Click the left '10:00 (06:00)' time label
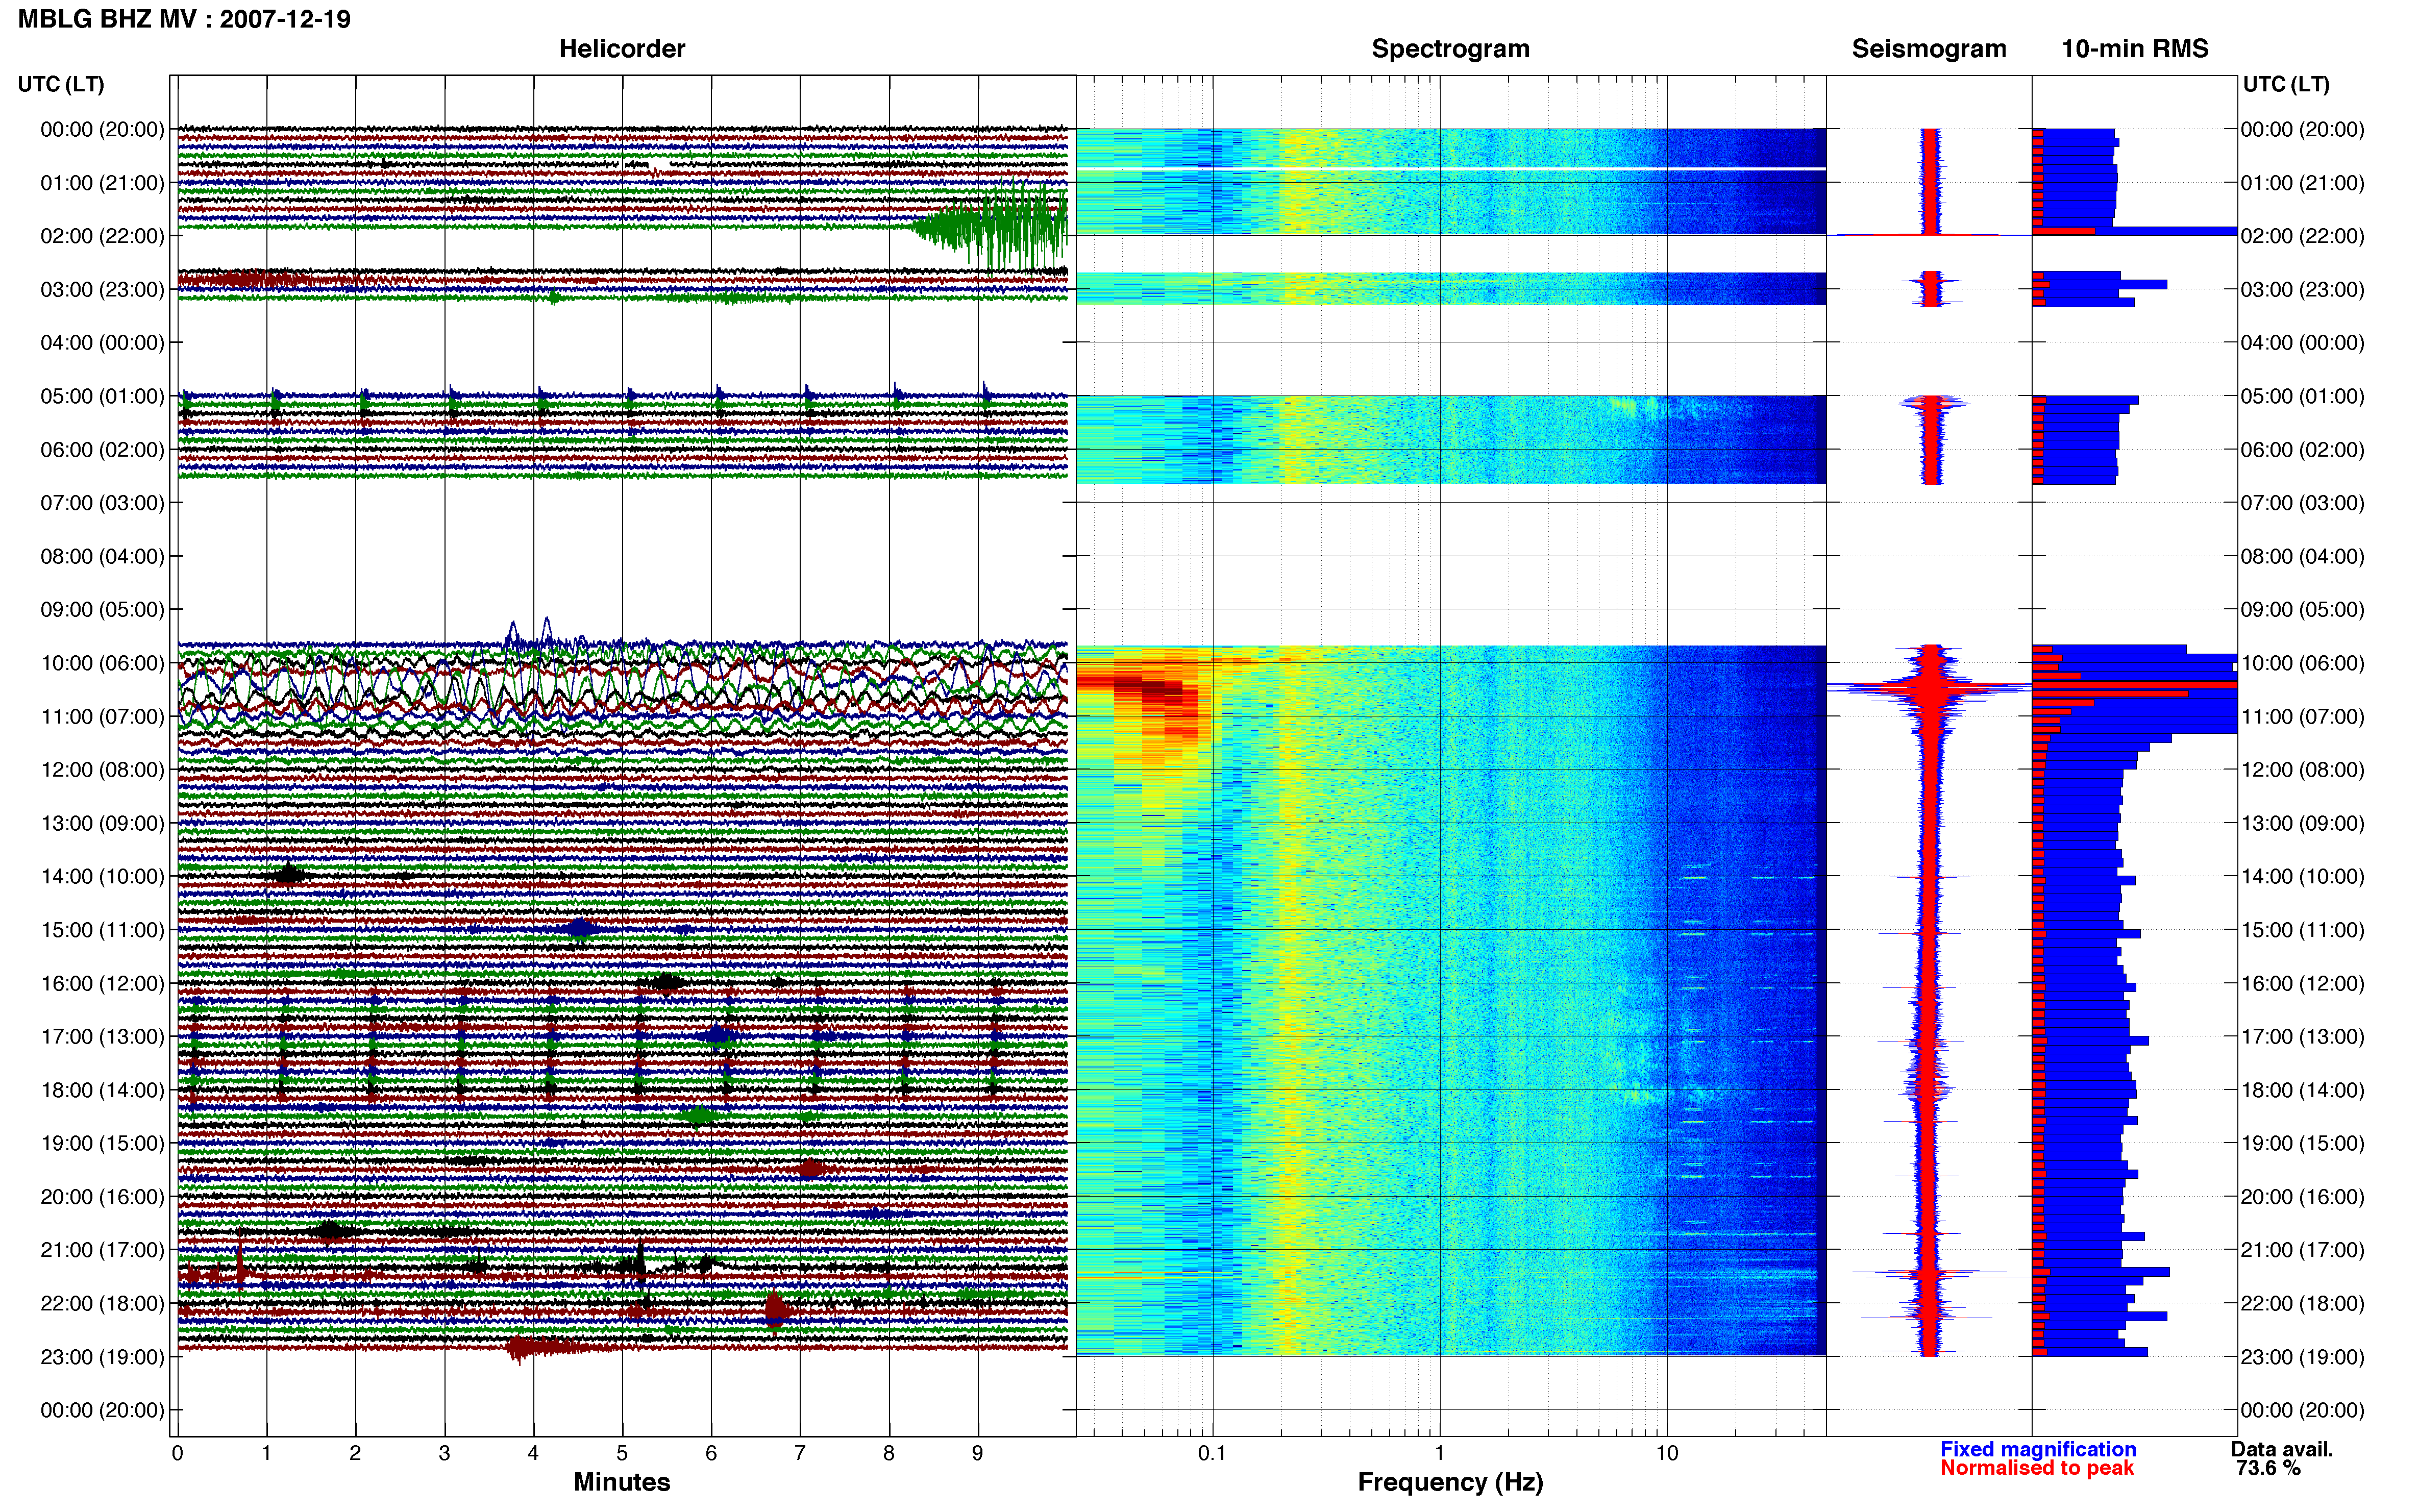 point(102,663)
